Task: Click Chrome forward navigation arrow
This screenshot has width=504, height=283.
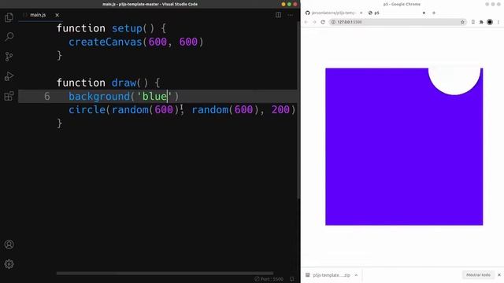Action: [x=314, y=22]
